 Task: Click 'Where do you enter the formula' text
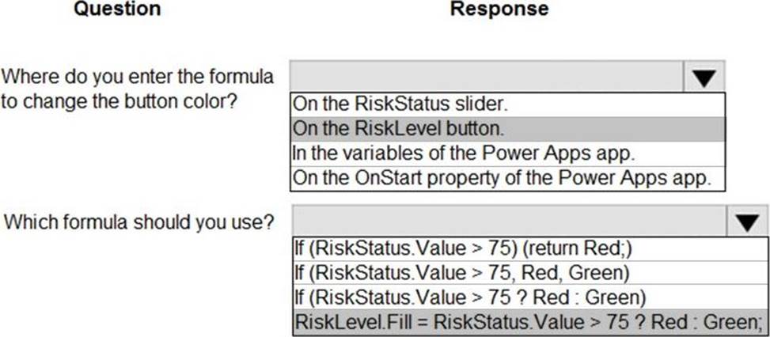coord(139,78)
